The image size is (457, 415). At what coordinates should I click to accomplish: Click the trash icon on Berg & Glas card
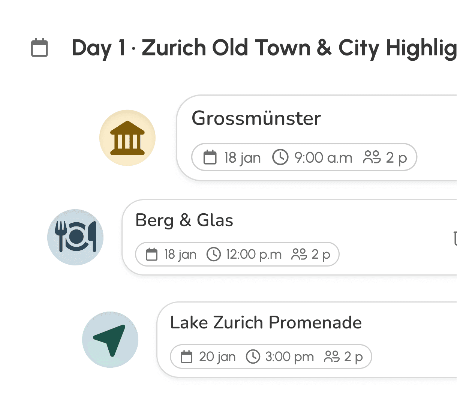[455, 238]
